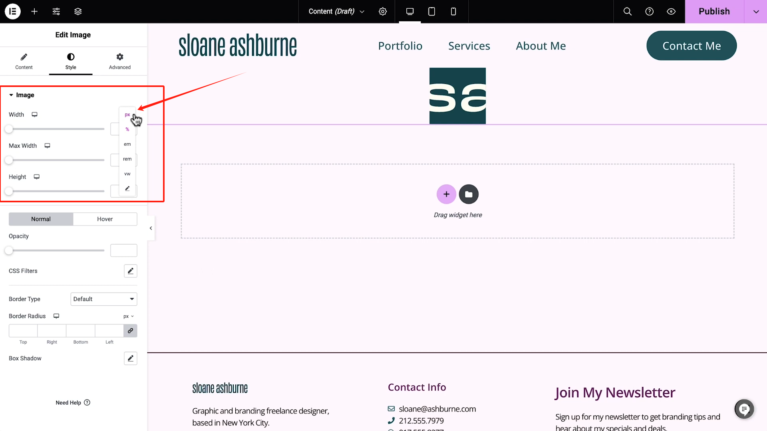
Task: Select the Hover state toggle
Action: (105, 219)
